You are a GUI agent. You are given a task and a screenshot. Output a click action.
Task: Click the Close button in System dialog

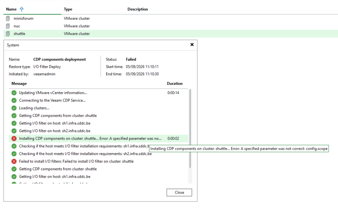click(x=179, y=193)
